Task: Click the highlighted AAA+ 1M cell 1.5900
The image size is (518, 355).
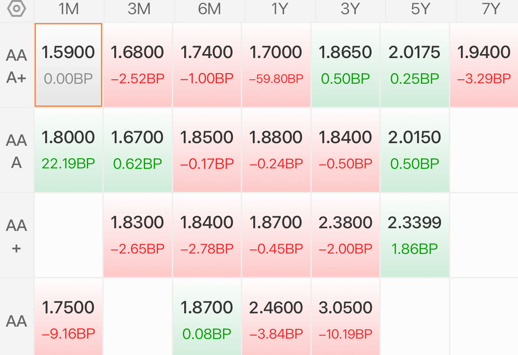Action: click(x=68, y=65)
